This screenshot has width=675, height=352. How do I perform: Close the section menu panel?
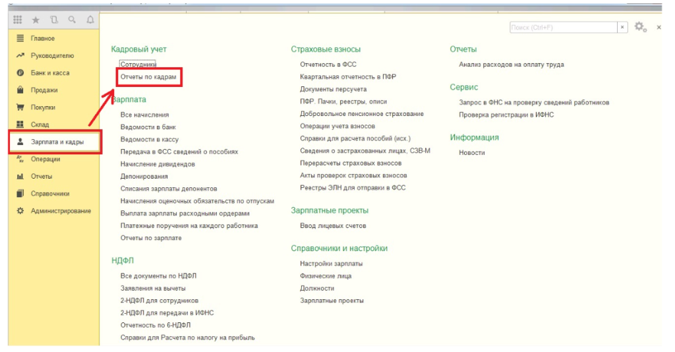tap(659, 27)
